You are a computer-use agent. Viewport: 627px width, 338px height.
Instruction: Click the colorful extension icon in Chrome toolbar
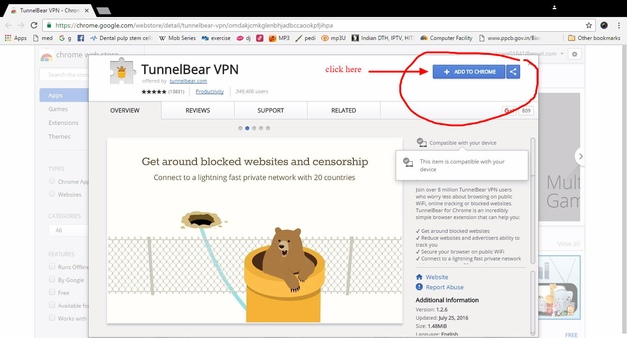pyautogui.click(x=604, y=25)
